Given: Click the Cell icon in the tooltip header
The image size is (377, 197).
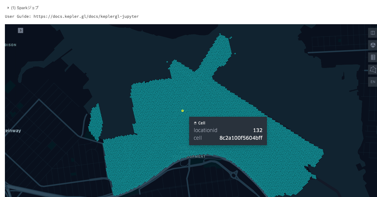Looking at the screenshot, I should pos(195,123).
